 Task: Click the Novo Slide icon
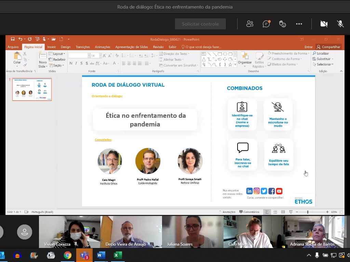pyautogui.click(x=43, y=59)
